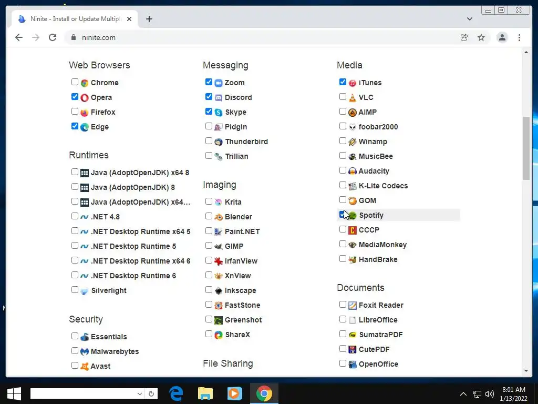The height and width of the screenshot is (404, 538).
Task: Click the scrollbar down arrow
Action: (526, 371)
